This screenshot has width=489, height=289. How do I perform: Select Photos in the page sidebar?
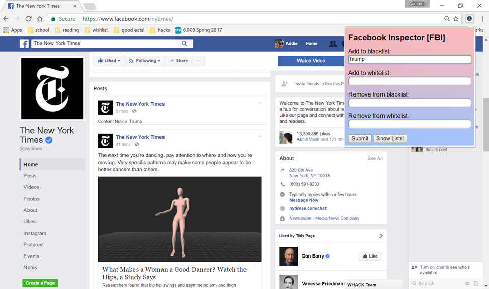tap(32, 199)
